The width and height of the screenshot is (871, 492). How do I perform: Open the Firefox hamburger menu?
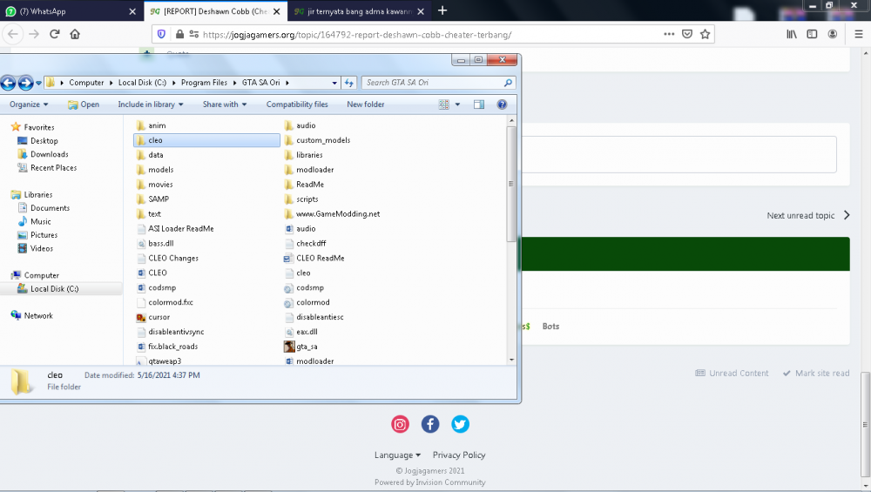click(858, 34)
